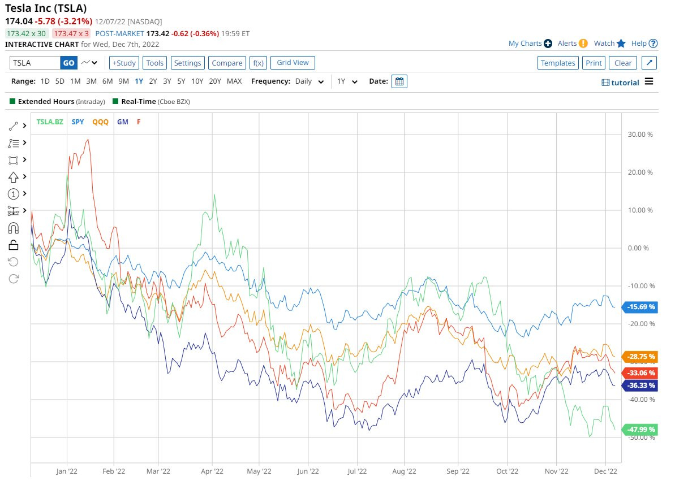This screenshot has width=675, height=481.
Task: Expand the arrow marker tool chevron
Action: pos(24,176)
